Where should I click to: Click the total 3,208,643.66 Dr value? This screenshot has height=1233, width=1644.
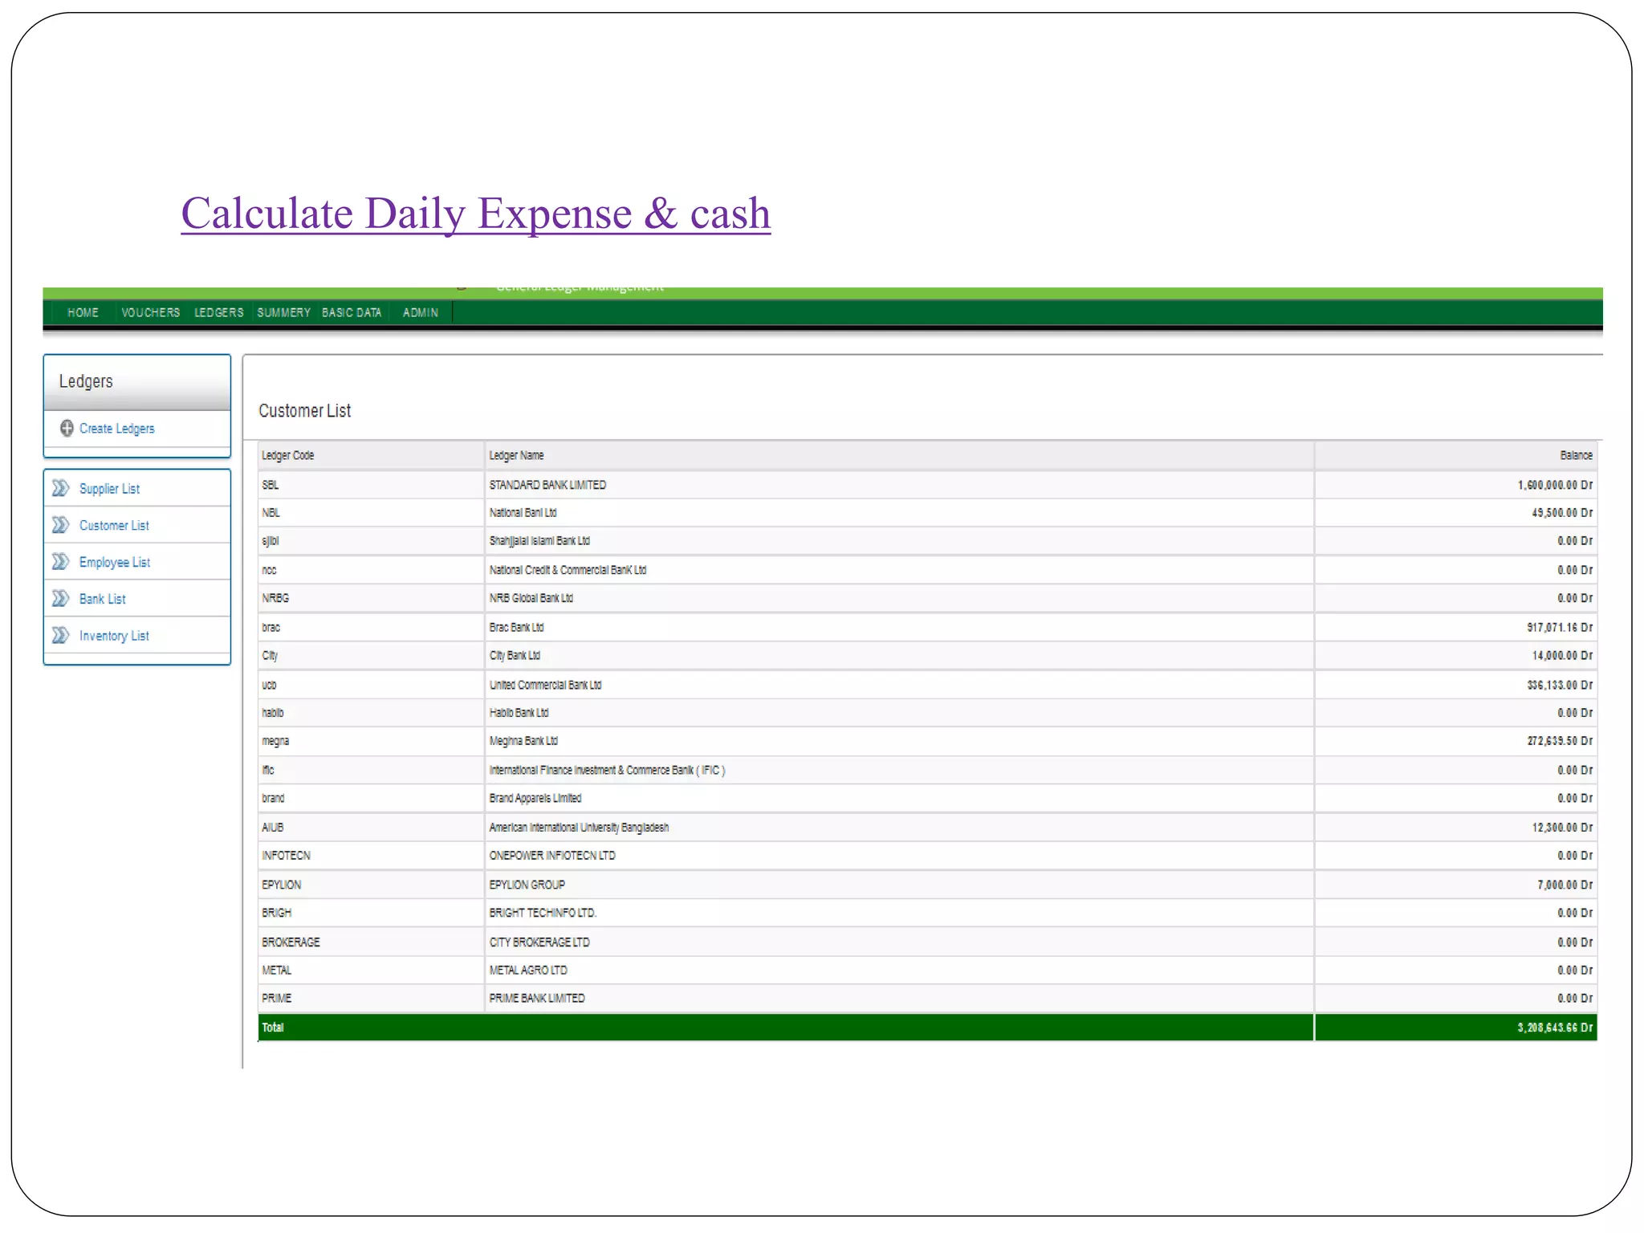click(1555, 1027)
